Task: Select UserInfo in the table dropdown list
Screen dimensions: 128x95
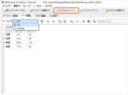Action: coord(26,28)
